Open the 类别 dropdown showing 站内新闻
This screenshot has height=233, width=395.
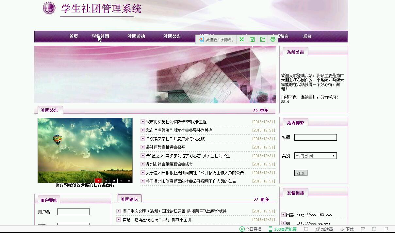pos(315,156)
